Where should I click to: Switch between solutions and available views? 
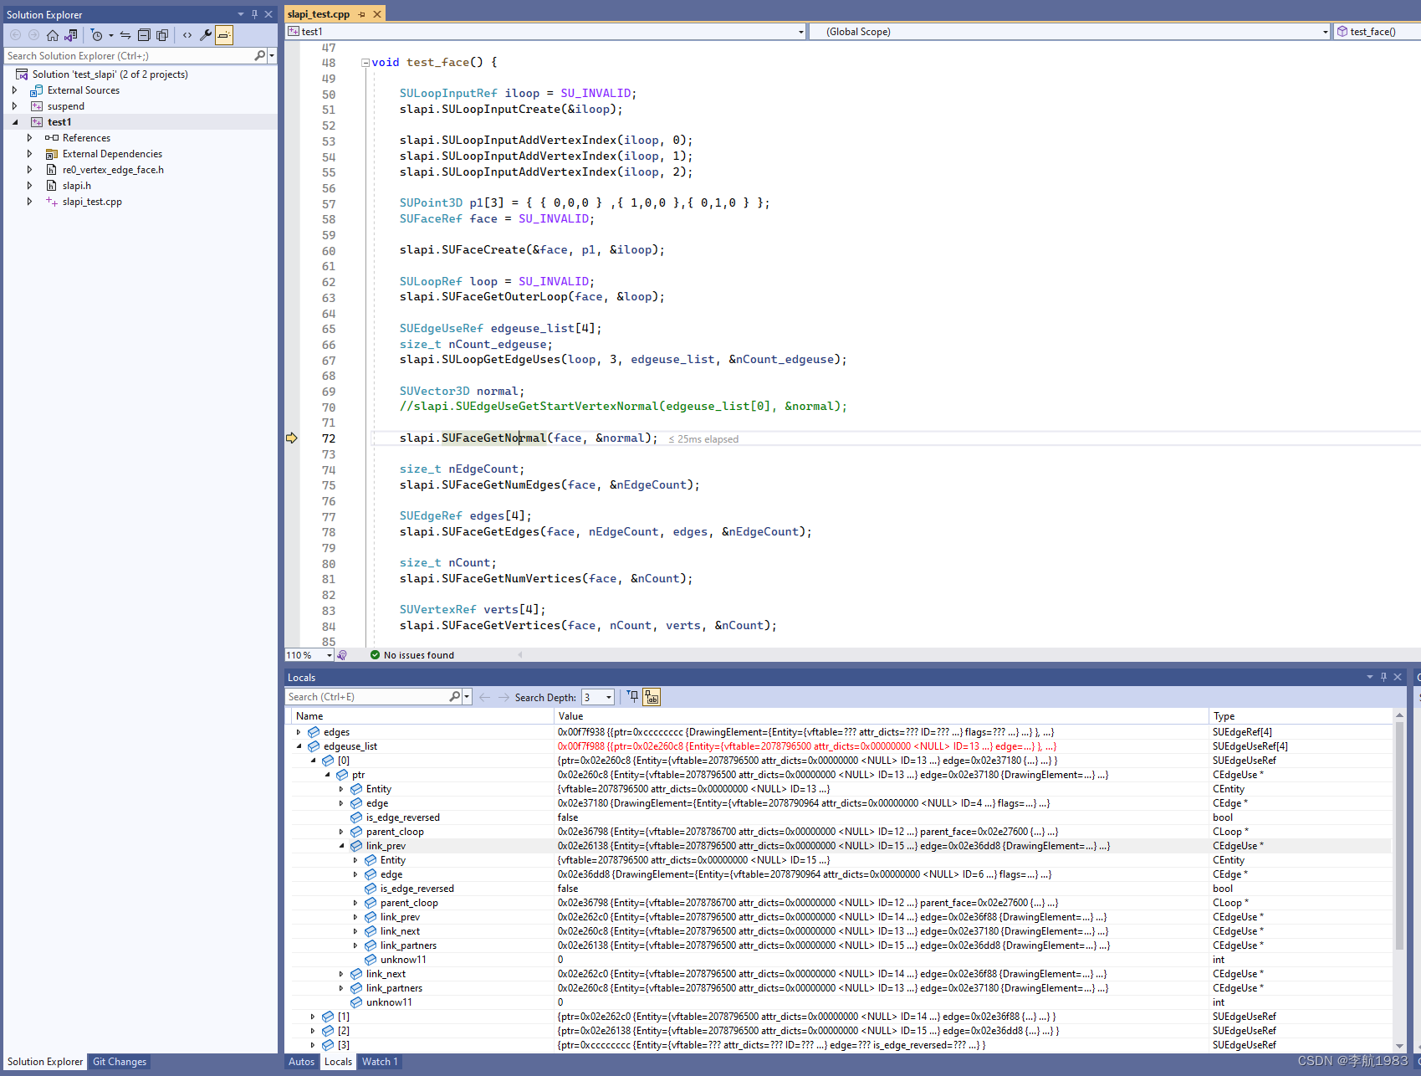point(71,35)
